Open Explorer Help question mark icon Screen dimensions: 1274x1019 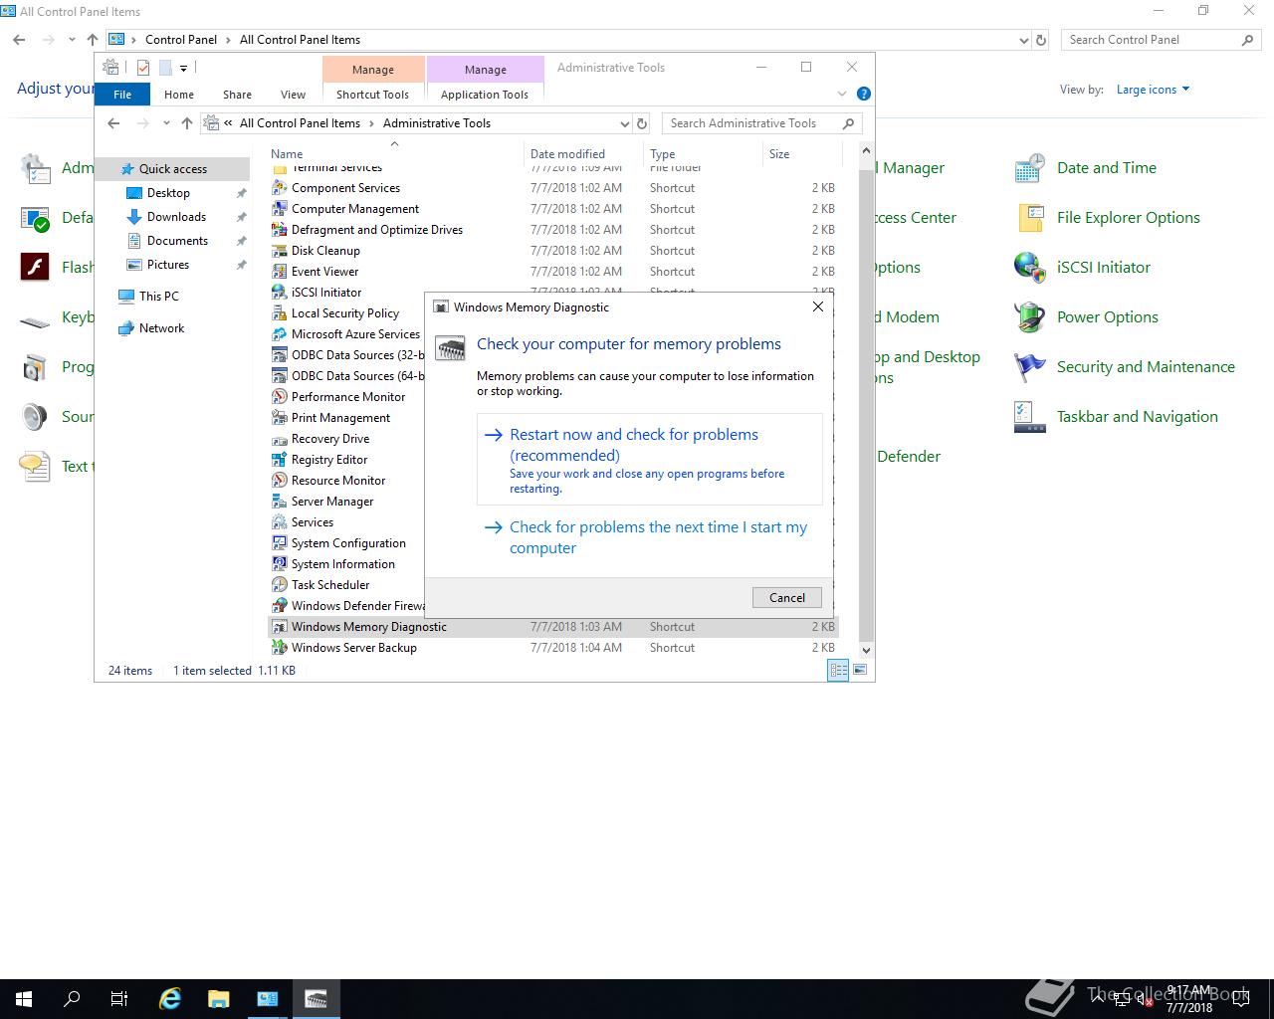pyautogui.click(x=864, y=94)
